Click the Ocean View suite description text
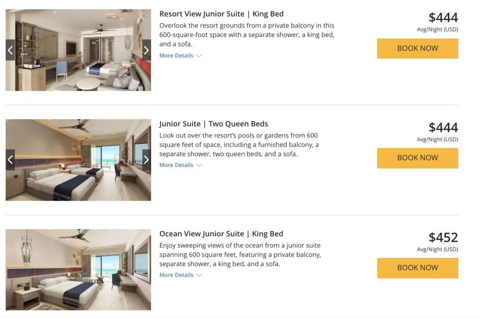The width and height of the screenshot is (481, 318). click(240, 255)
